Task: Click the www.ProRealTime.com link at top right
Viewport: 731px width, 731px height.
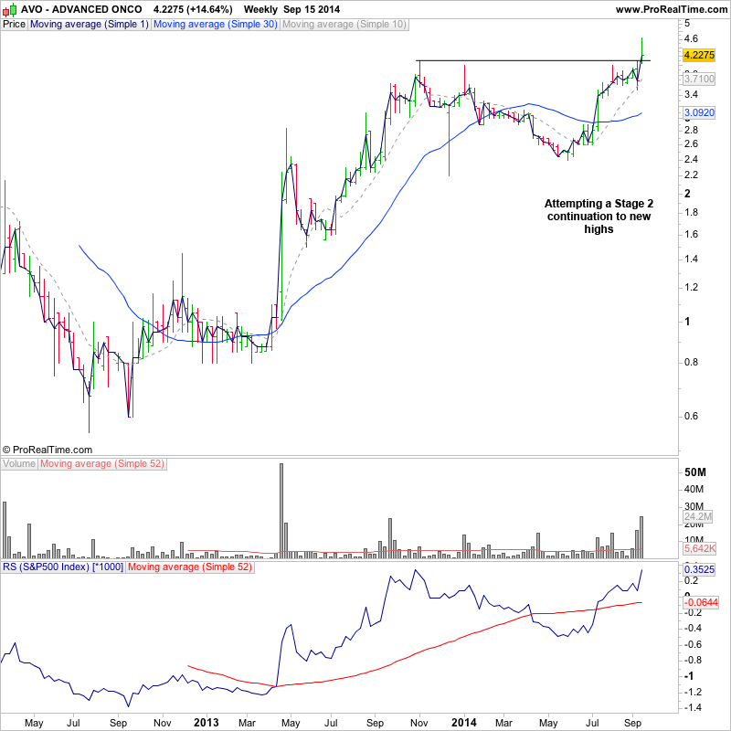Action: coord(672,9)
